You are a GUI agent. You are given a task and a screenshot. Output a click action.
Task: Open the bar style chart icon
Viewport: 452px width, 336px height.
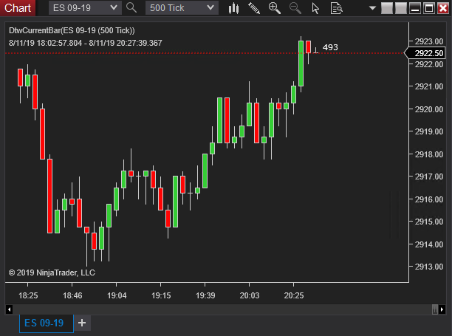coord(233,8)
